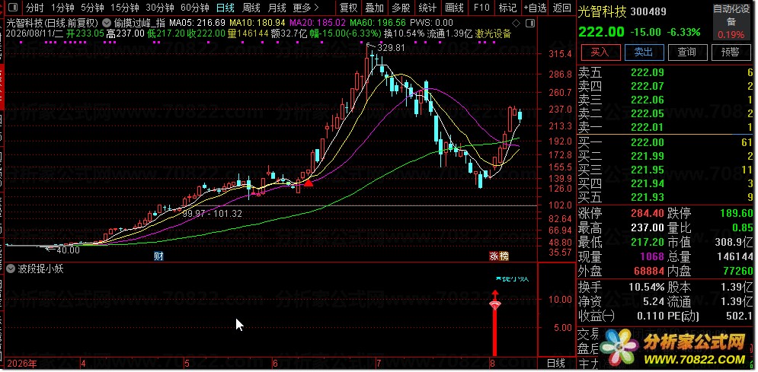The image size is (758, 372).
Task: Switch to the 30分钟 period tab
Action: tap(160, 8)
